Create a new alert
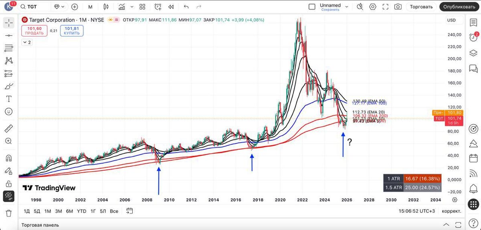The image size is (481, 230). [158, 7]
